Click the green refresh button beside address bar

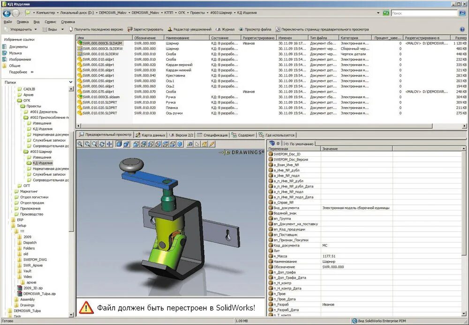click(386, 13)
